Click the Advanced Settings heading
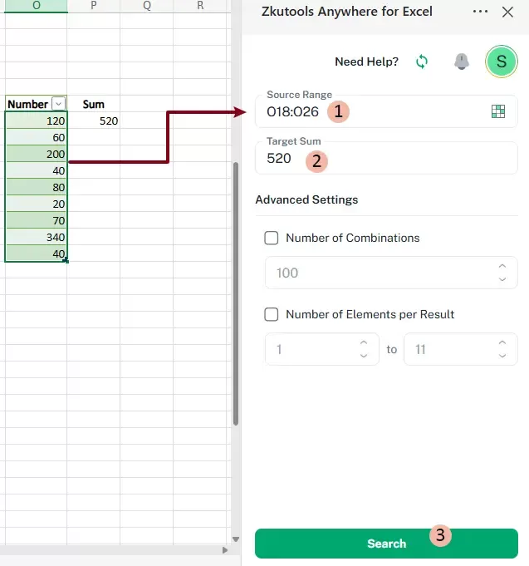The width and height of the screenshot is (529, 566). pos(306,199)
